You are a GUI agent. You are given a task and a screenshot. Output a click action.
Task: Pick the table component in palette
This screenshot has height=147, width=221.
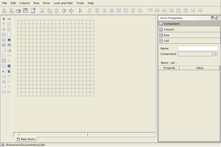point(4,61)
